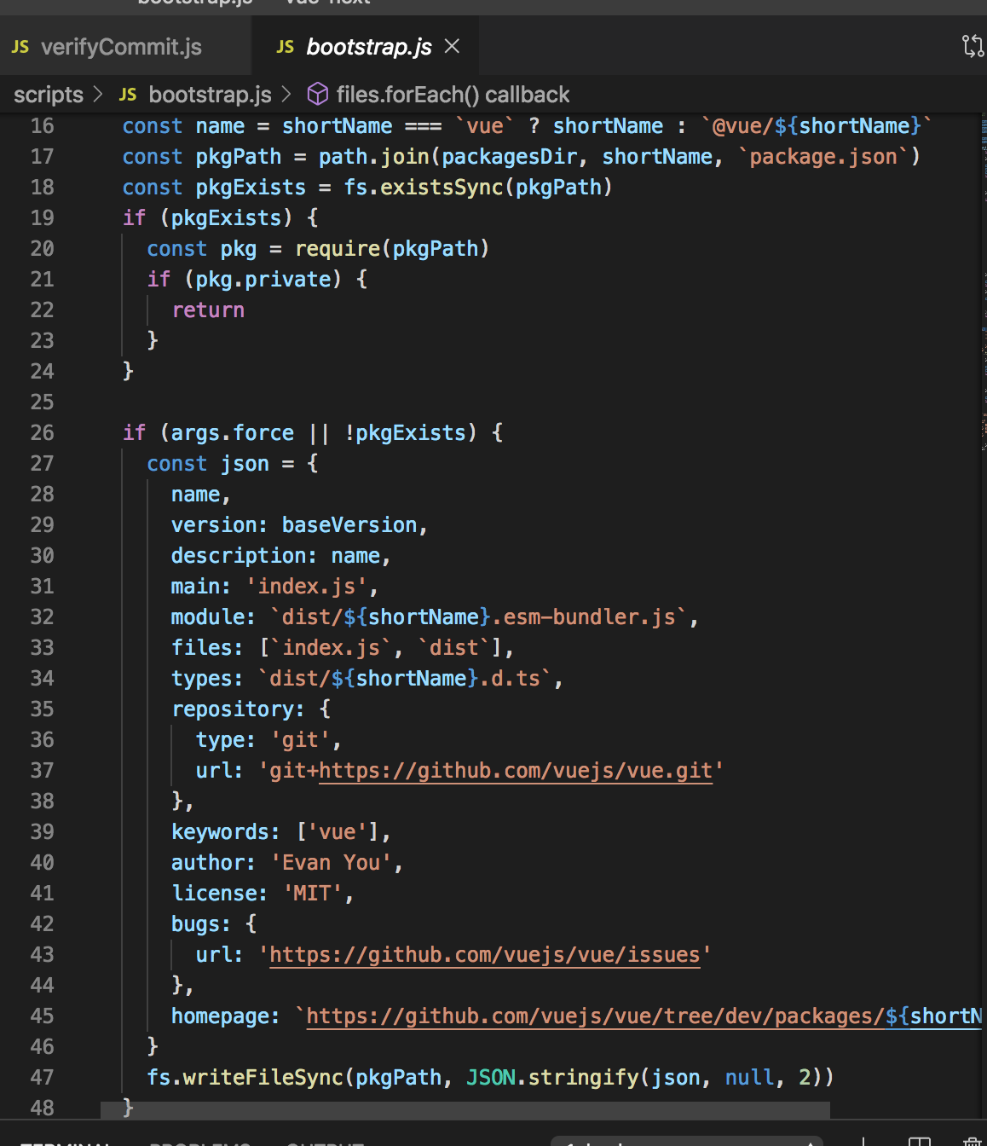Open changes compare icon in editor toolbar
Image resolution: width=987 pixels, height=1146 pixels.
tap(973, 46)
